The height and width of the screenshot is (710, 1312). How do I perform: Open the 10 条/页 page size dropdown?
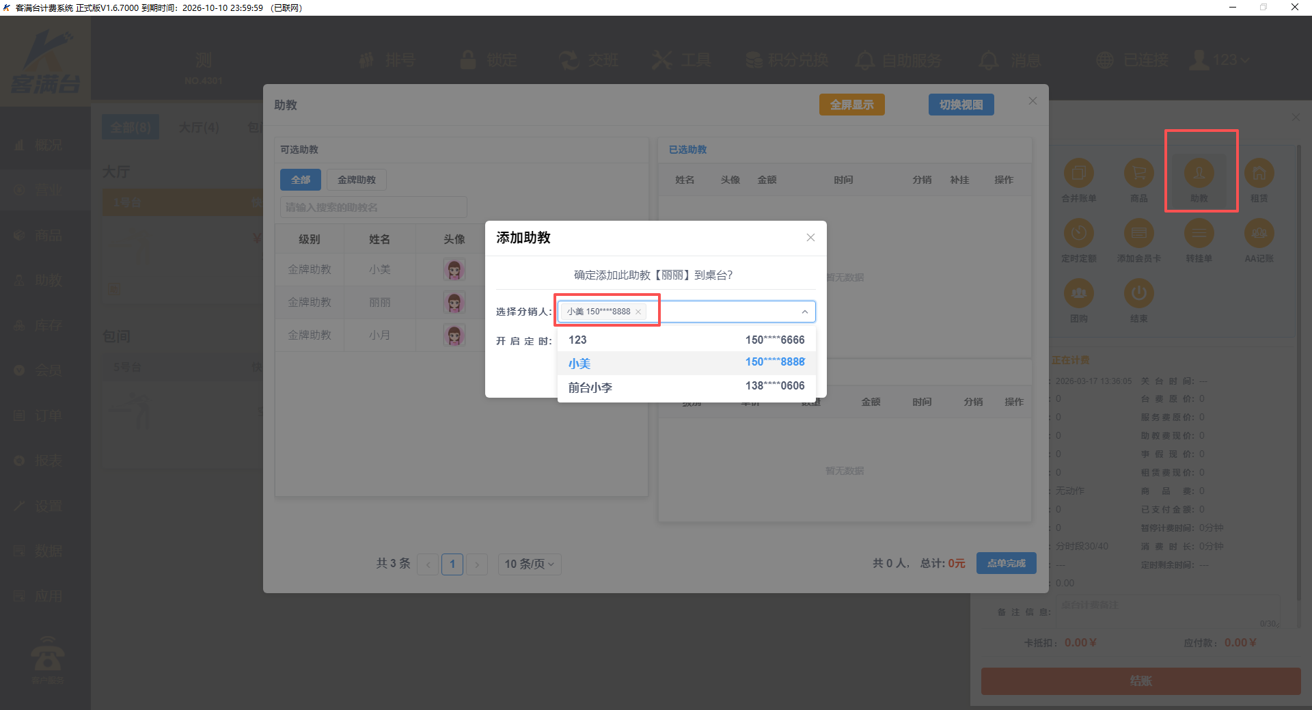pos(529,564)
